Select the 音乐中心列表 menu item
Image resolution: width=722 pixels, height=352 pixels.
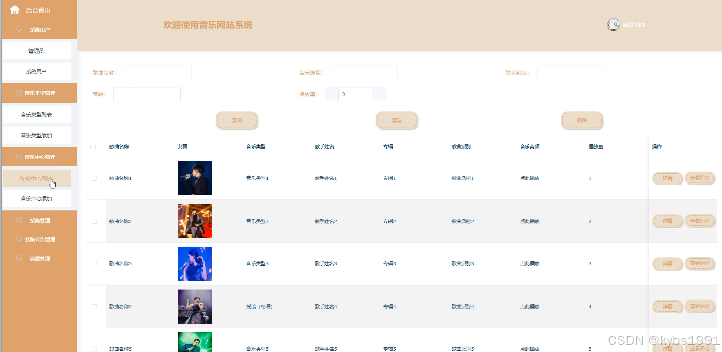(x=37, y=178)
